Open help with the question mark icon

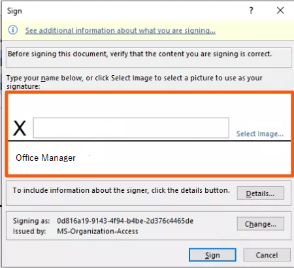pos(251,10)
